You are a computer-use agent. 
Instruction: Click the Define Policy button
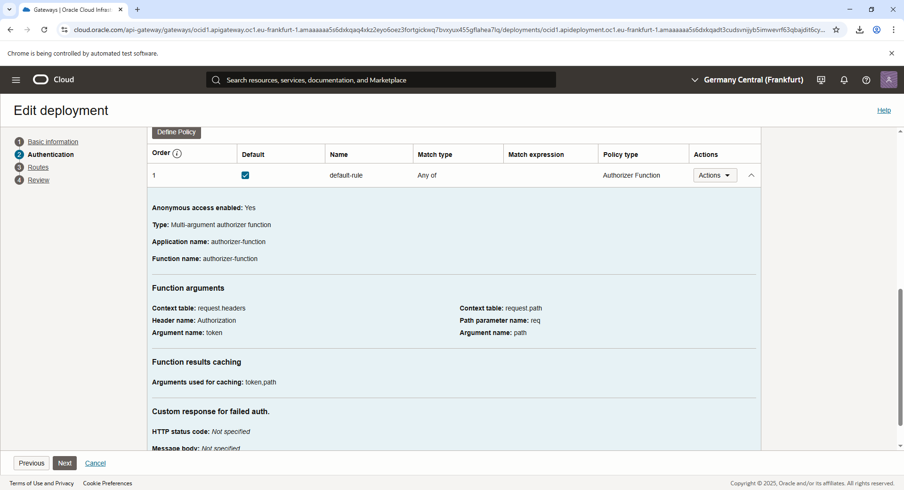click(176, 132)
